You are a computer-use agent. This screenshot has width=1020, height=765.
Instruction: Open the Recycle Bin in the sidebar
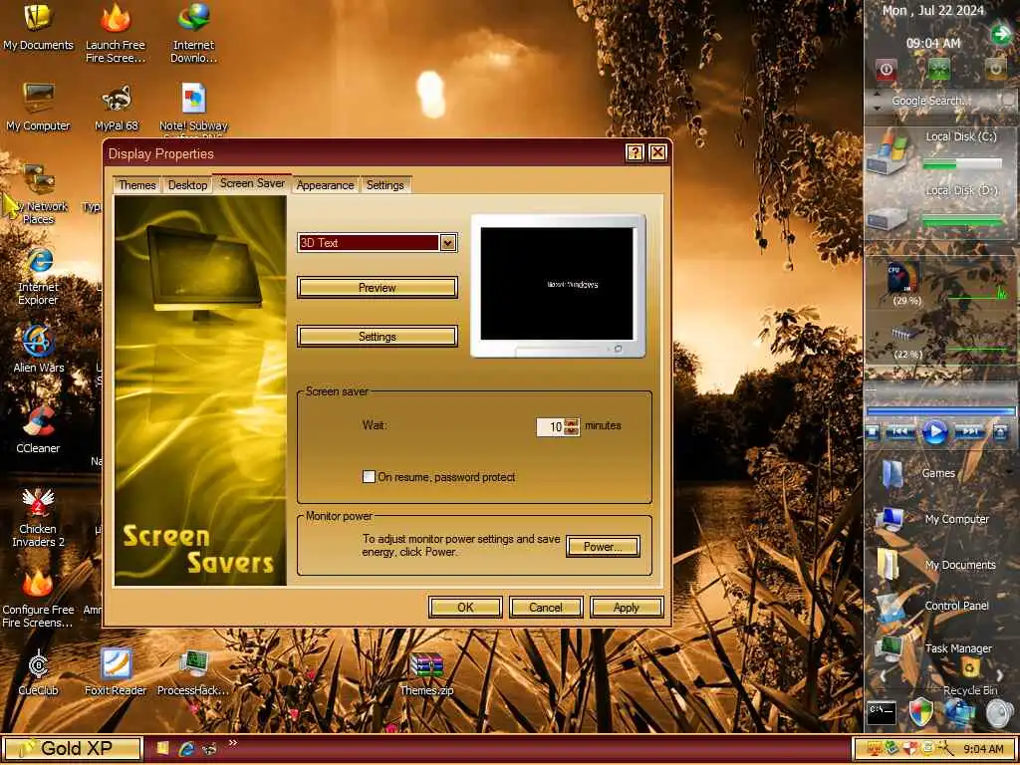point(970,676)
